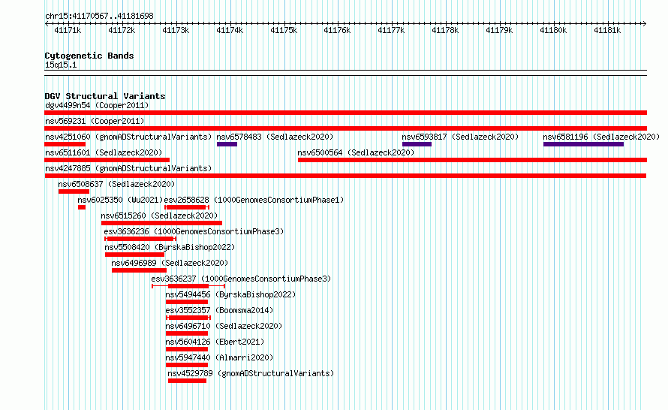The width and height of the screenshot is (668, 410).
Task: Click the red bar under nsv6515260
Action: [161, 223]
